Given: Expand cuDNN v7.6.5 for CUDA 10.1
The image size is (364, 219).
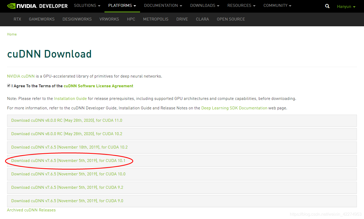Looking at the screenshot, I should [182, 161].
